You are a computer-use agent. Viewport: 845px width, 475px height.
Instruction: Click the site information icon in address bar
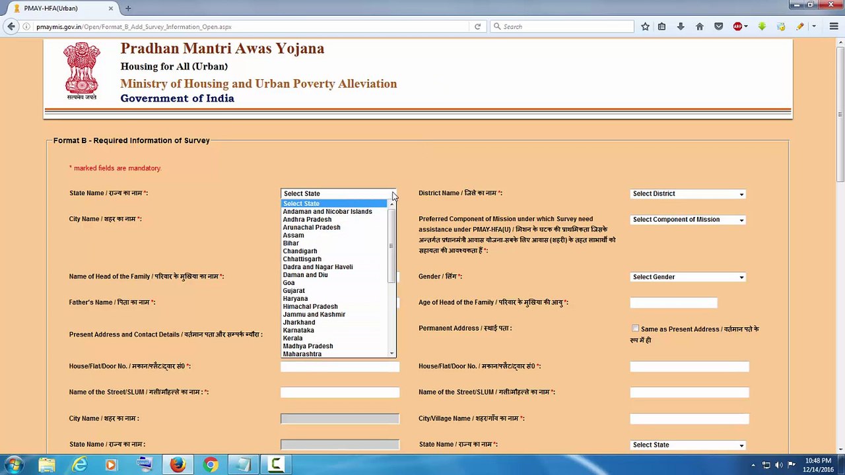pyautogui.click(x=26, y=26)
